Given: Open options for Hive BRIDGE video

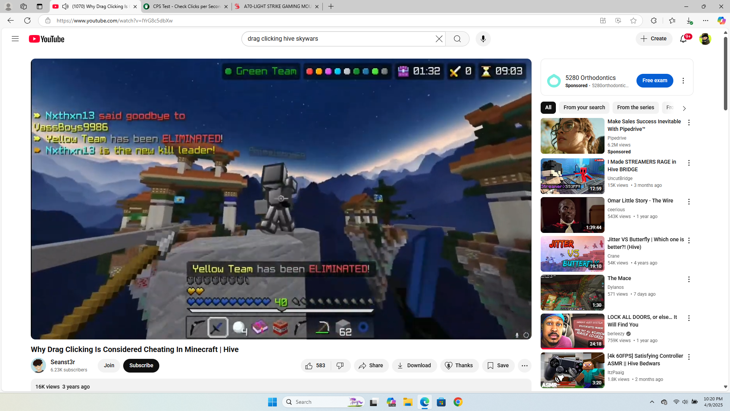Looking at the screenshot, I should [x=689, y=163].
